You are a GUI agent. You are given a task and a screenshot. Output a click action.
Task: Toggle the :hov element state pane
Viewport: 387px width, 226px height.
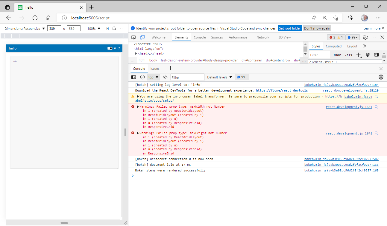(337, 55)
